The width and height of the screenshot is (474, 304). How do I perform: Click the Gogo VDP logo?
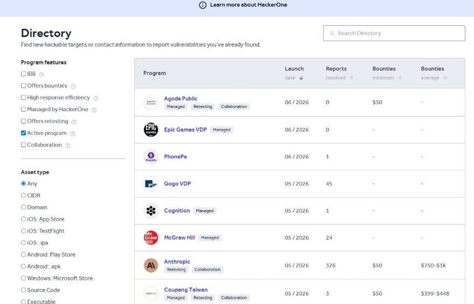click(x=151, y=184)
